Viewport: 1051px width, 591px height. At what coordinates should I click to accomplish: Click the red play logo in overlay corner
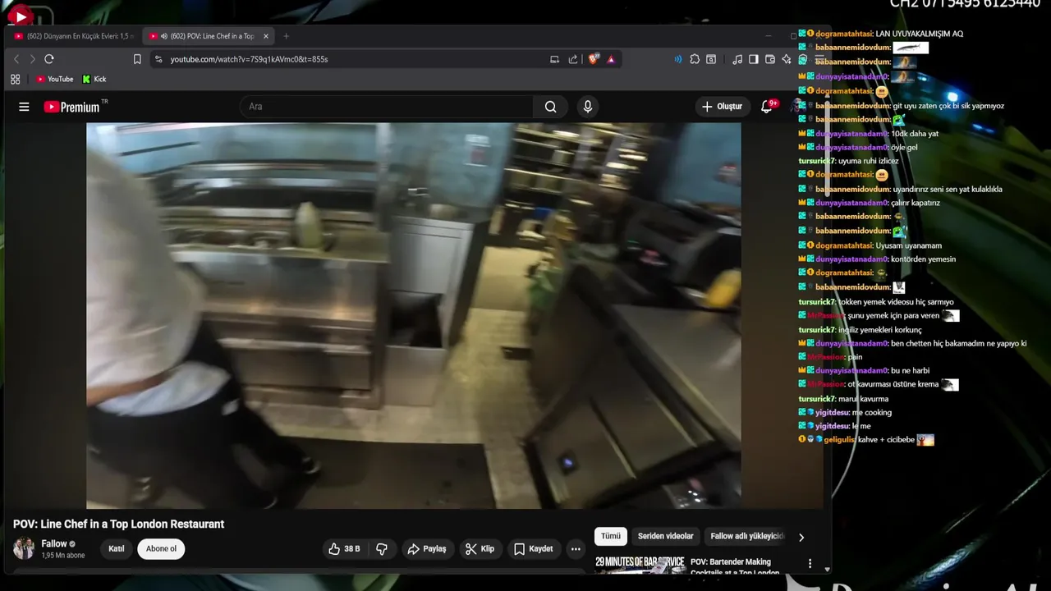click(x=19, y=16)
